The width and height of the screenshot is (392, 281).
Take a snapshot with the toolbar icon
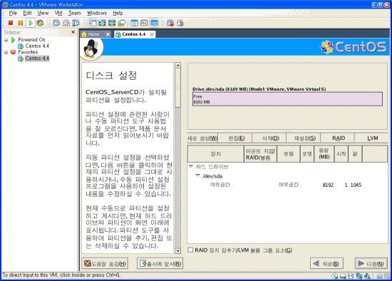click(56, 23)
